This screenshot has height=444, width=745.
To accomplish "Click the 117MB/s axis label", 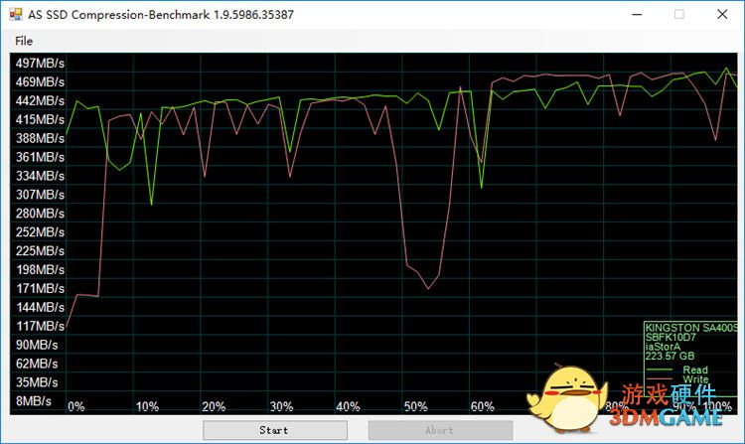I will [x=40, y=326].
